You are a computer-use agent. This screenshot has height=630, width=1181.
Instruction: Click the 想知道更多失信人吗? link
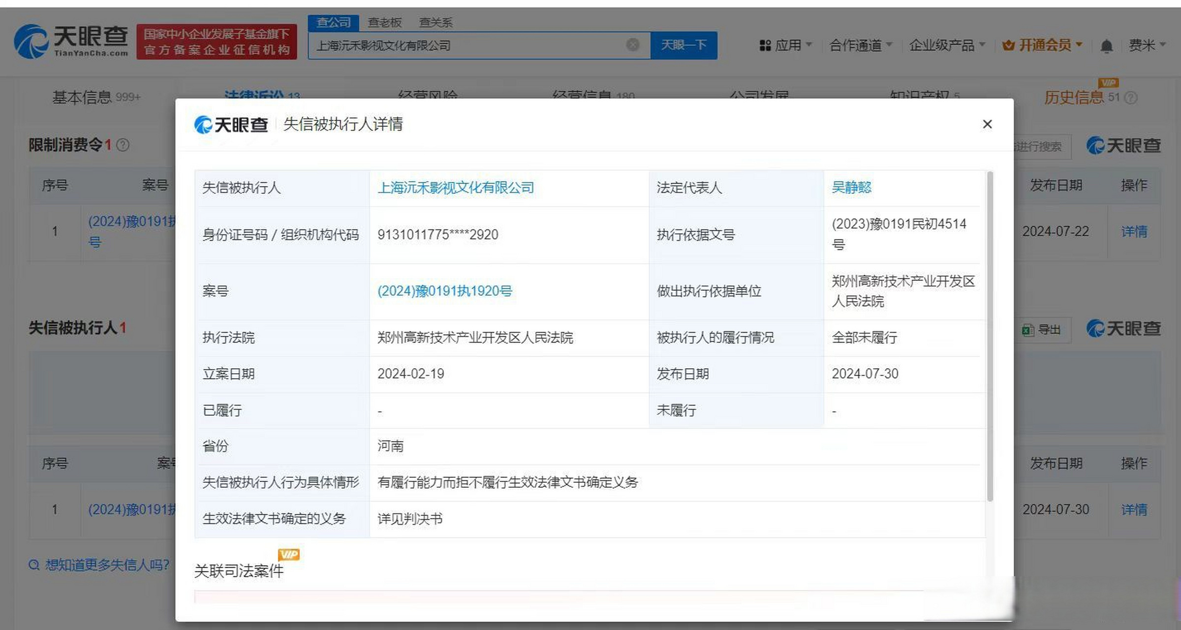107,565
